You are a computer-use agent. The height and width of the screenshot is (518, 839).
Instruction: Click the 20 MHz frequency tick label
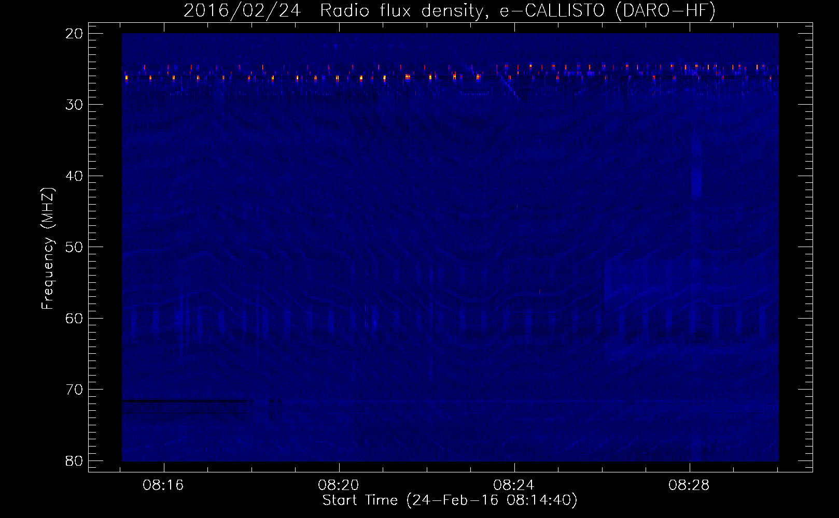(75, 34)
